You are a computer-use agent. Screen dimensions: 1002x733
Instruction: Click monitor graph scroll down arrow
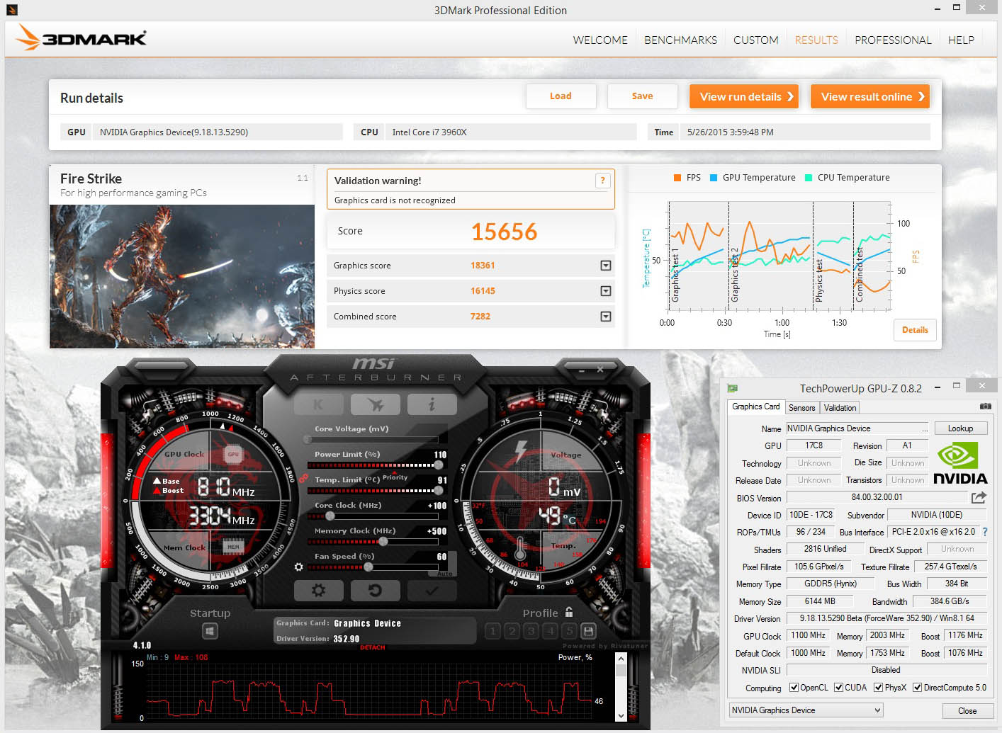pos(621,715)
